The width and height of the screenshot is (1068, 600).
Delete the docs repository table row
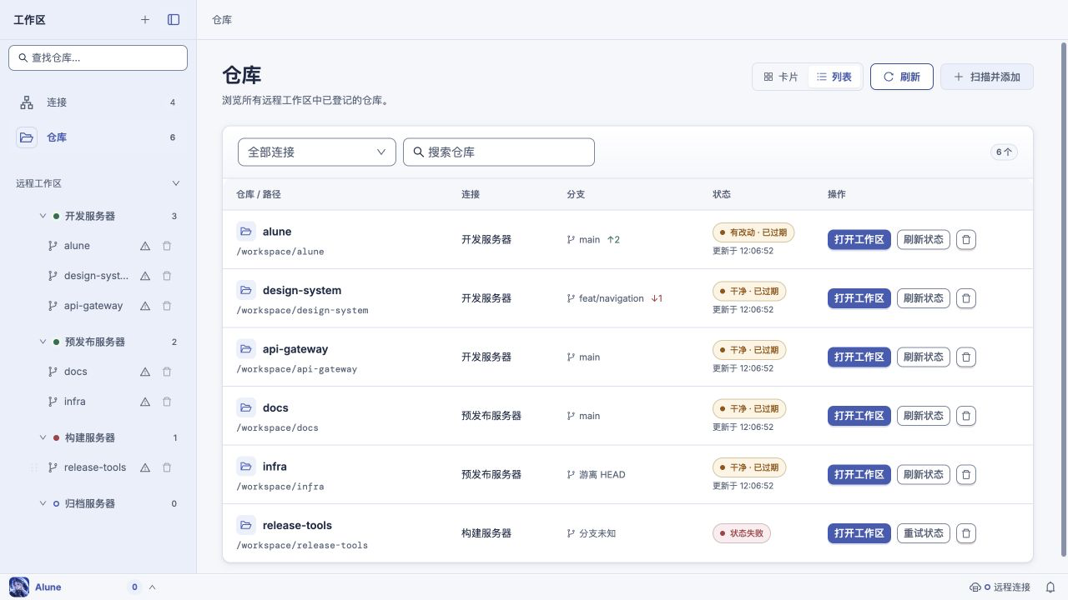[x=966, y=416]
